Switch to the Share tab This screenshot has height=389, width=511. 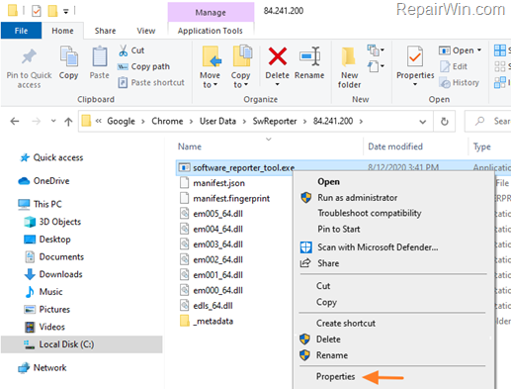click(x=105, y=31)
